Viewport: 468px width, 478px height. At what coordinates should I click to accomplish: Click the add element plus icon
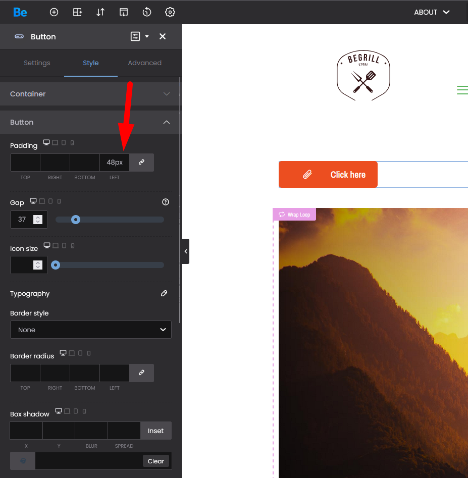click(x=54, y=12)
